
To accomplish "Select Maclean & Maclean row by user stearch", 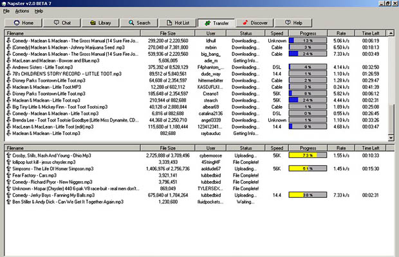I will [x=196, y=100].
